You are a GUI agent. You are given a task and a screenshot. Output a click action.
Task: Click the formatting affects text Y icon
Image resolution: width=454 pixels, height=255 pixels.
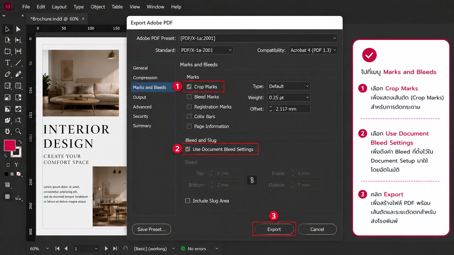click(16, 165)
